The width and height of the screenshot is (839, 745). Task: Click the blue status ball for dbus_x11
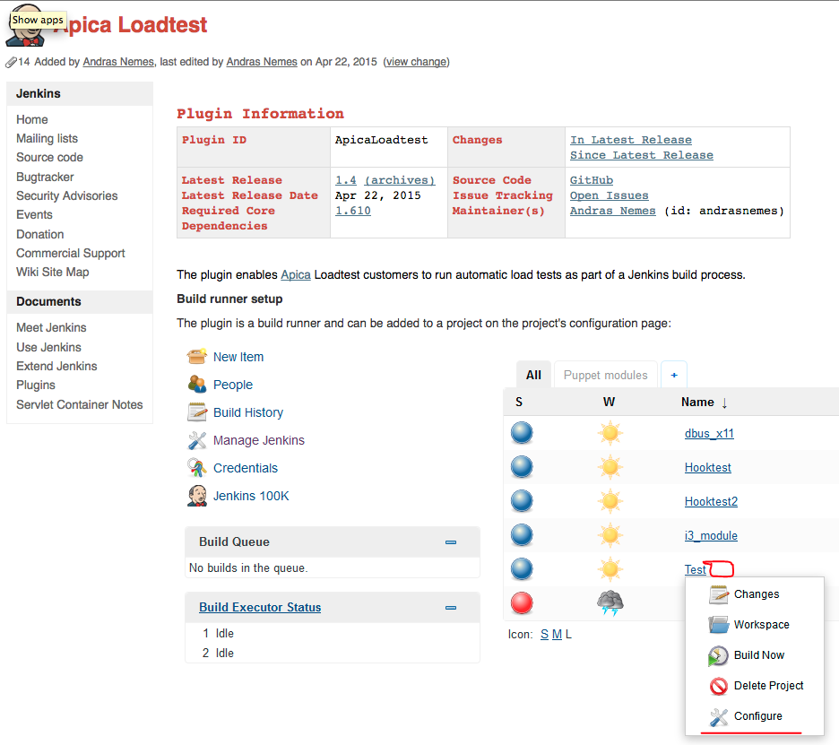522,433
